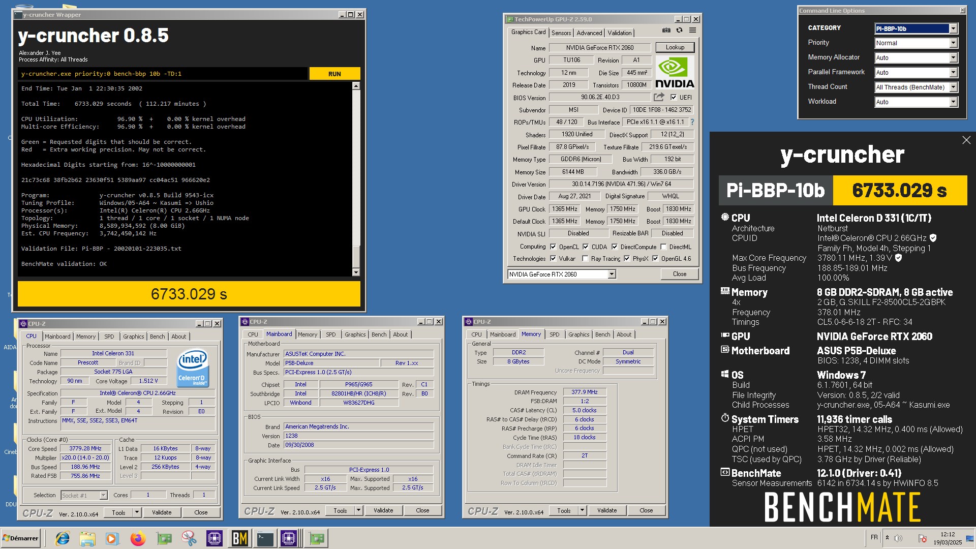
Task: Expand Tools arrow in CPU-Z Memory window
Action: [582, 510]
